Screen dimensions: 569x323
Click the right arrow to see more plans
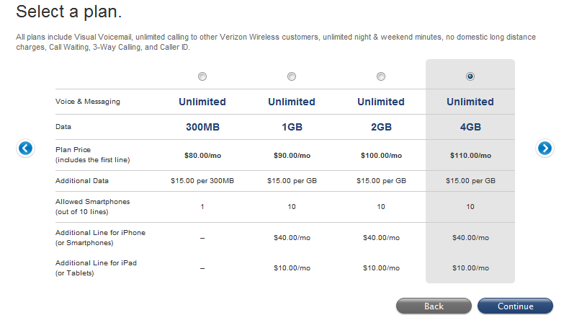pyautogui.click(x=545, y=149)
